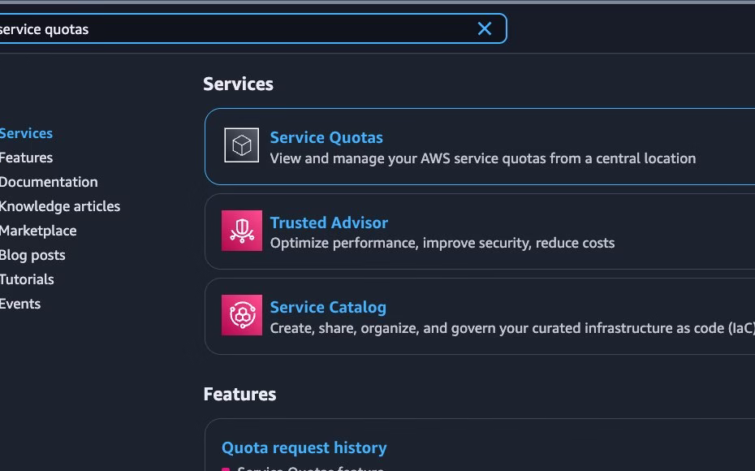Screen dimensions: 755x471
Task: Click the Trusted Advisor description text
Action: click(442, 243)
